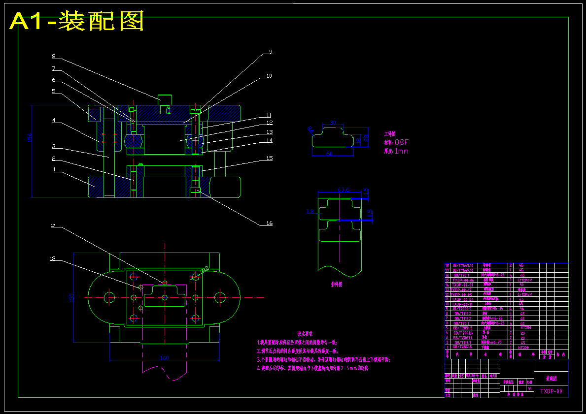Click the "工件图" label
Viewport: 586px width, 414px height.
(390, 133)
